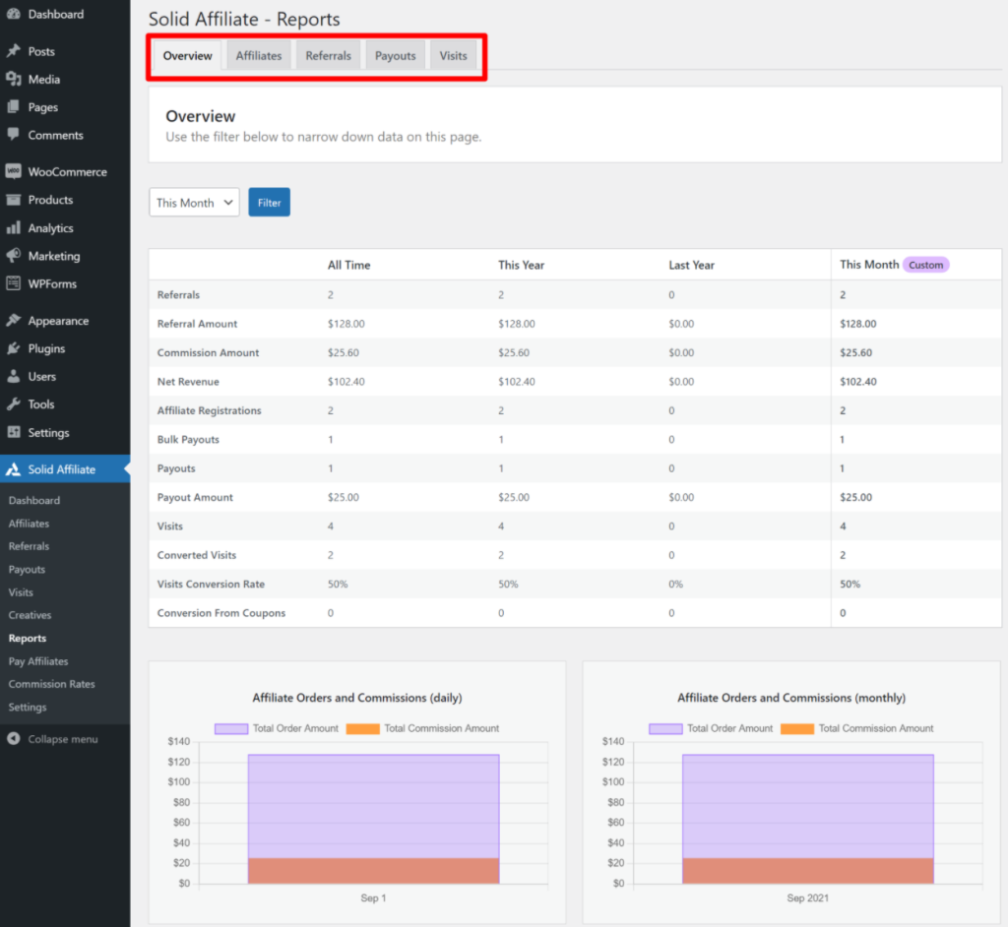1008x927 pixels.
Task: Click the Plugins plug icon
Action: [x=14, y=348]
